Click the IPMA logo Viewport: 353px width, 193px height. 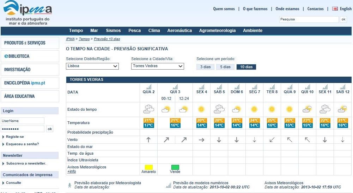pyautogui.click(x=28, y=13)
